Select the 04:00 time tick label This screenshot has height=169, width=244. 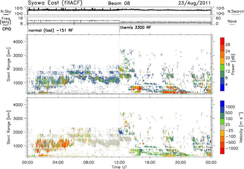[x=58, y=163]
